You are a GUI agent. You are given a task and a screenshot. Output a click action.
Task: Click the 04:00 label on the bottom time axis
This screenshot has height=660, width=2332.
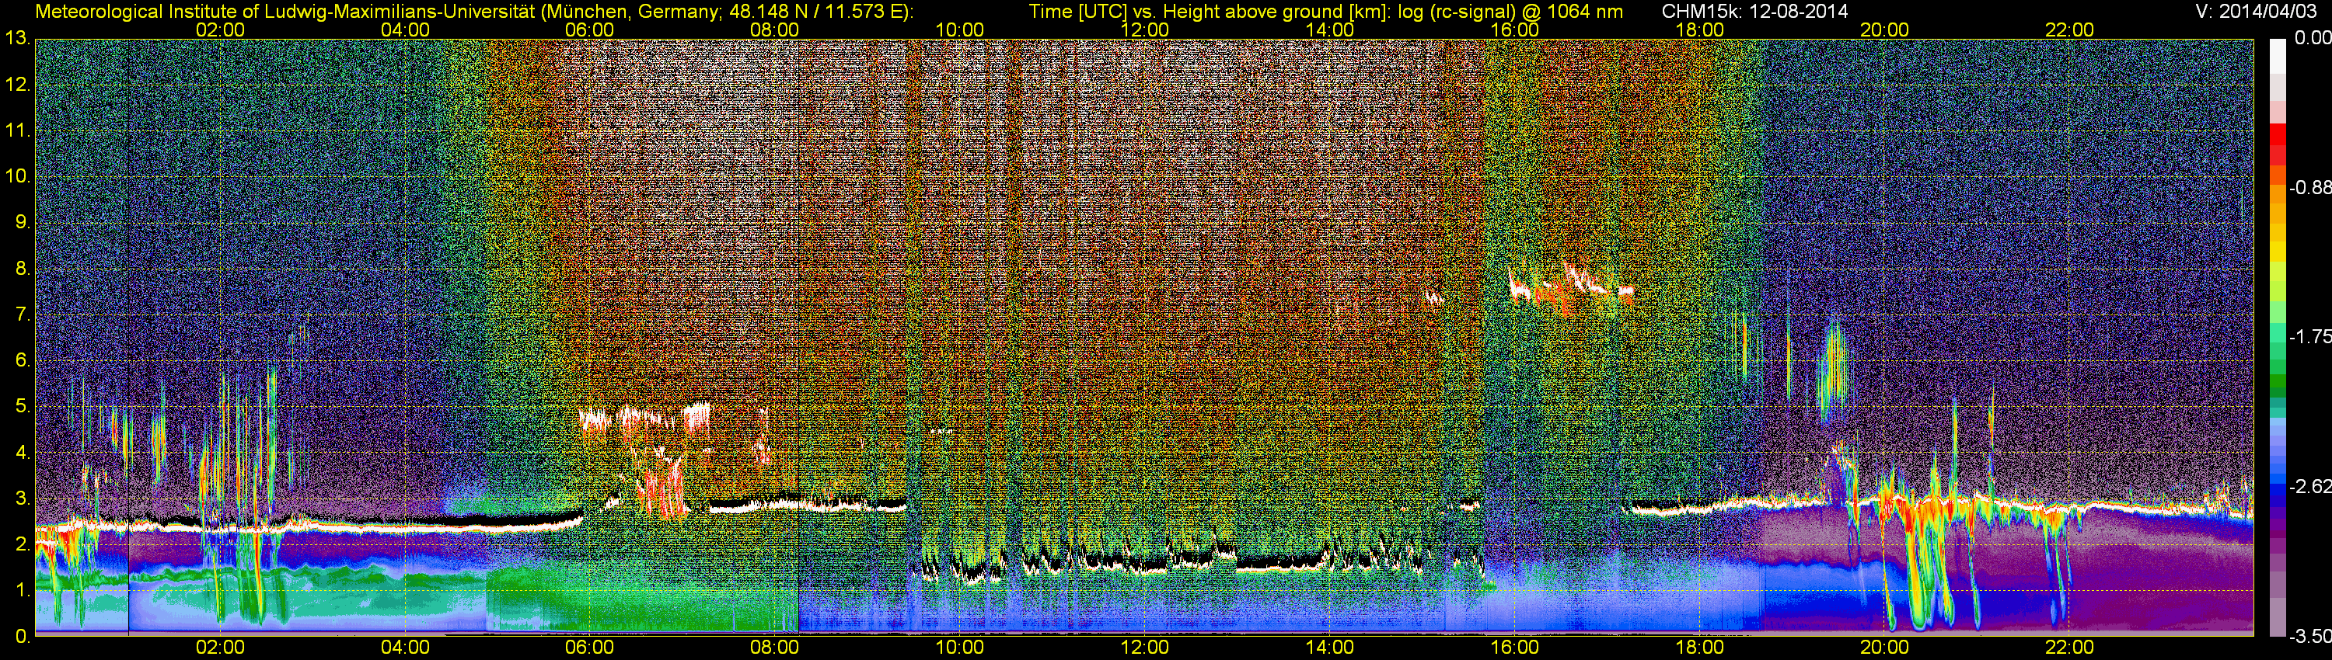pos(405,648)
